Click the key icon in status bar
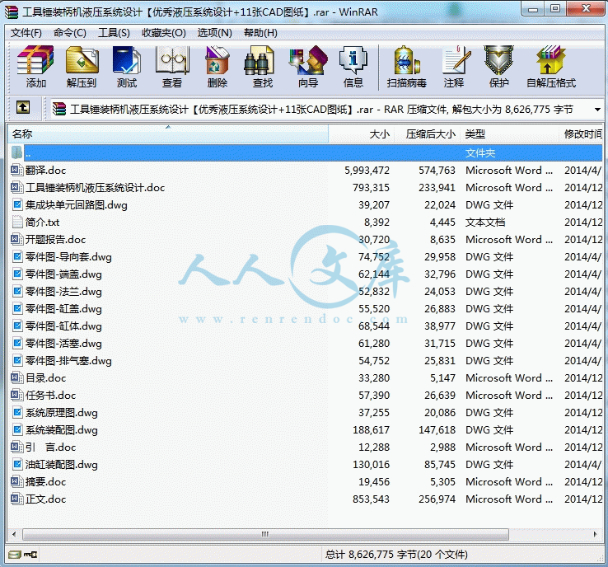The width and height of the screenshot is (608, 567). pyautogui.click(x=30, y=555)
